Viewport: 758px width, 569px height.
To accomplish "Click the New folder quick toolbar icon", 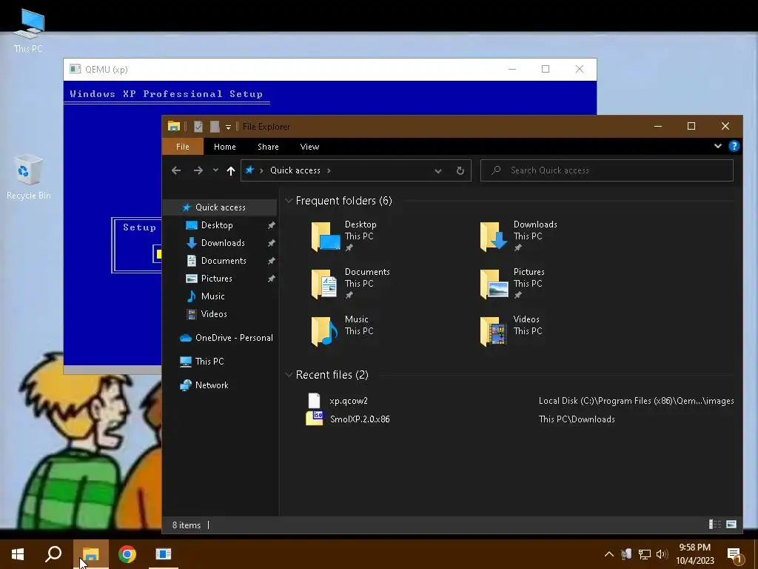I will point(215,127).
